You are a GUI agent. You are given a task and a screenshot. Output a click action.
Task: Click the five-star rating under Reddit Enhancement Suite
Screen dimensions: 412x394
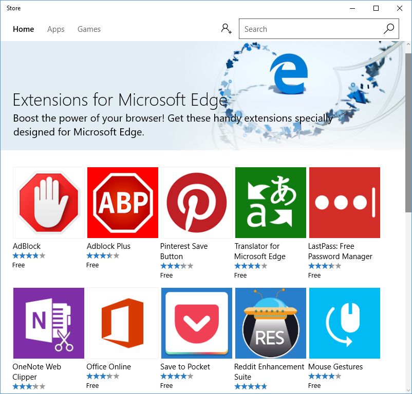click(251, 386)
